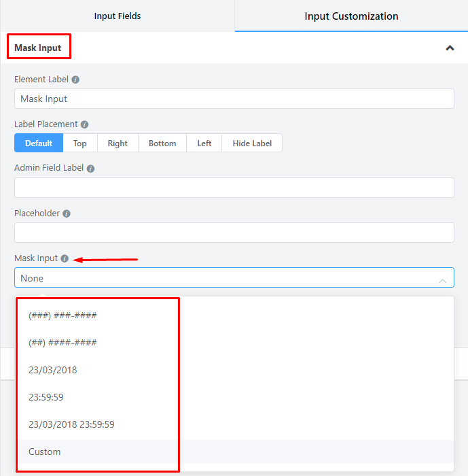
Task: Set label placement to Top
Action: (x=80, y=143)
